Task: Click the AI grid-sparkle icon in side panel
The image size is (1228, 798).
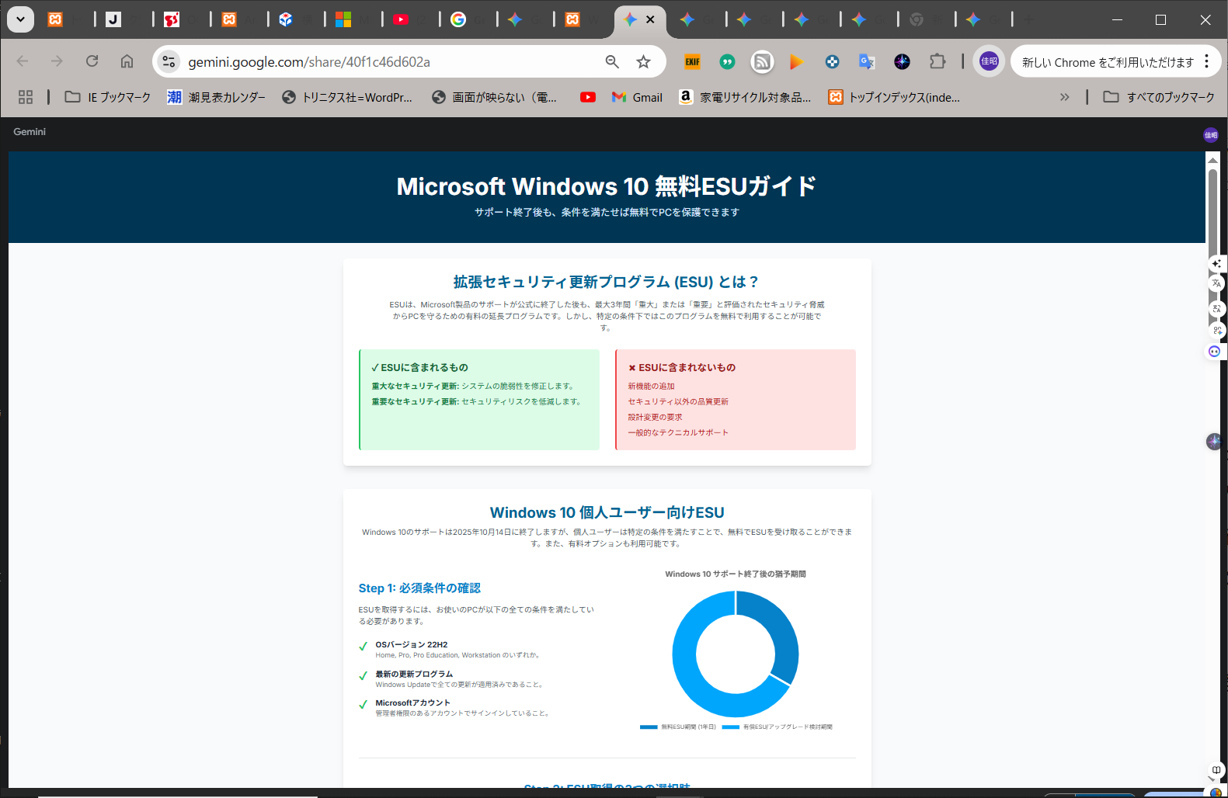Action: 1216,330
